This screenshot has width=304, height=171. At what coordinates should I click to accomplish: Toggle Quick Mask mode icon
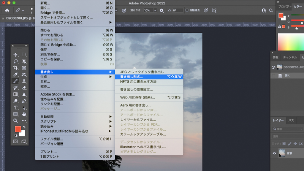point(15,141)
